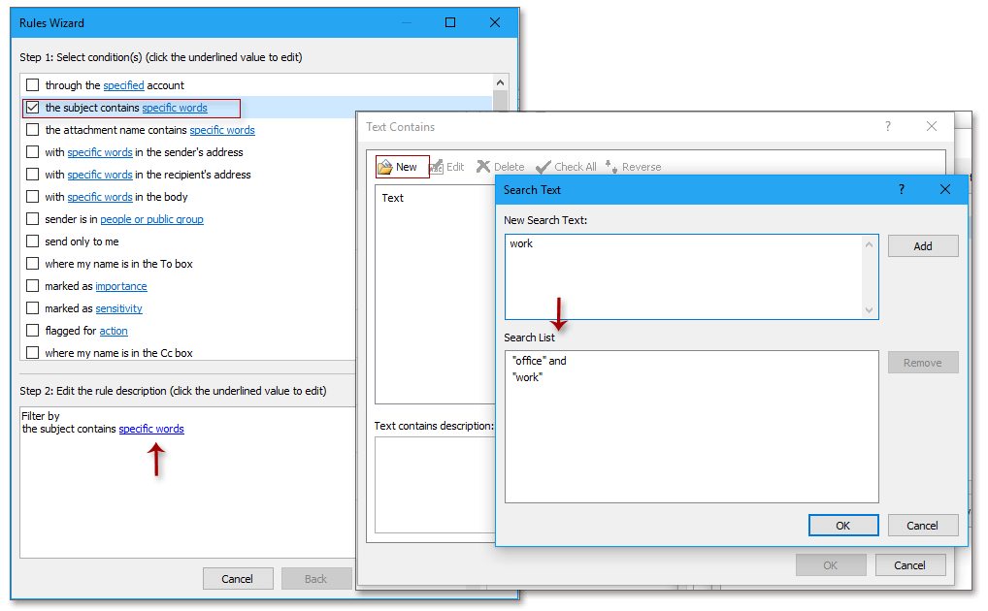Click the New toolbar button in Text Contains
The height and width of the screenshot is (611, 988).
coord(402,167)
